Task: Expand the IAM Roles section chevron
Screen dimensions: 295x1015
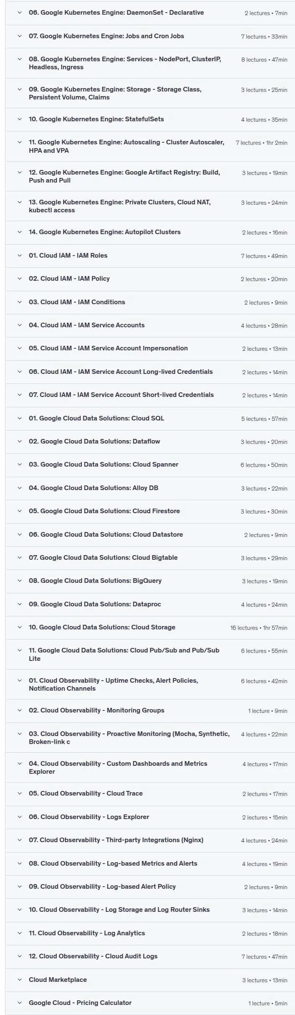Action: [x=20, y=256]
